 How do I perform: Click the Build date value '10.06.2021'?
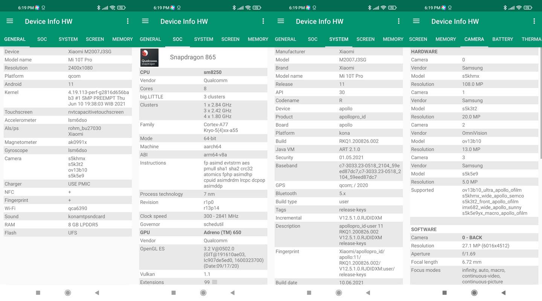pyautogui.click(x=351, y=283)
